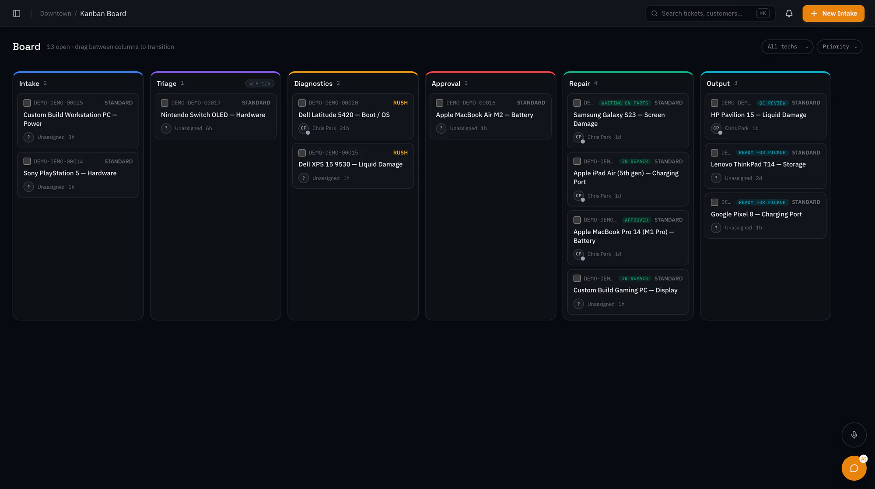The width and height of the screenshot is (875, 489).
Task: Click STANDARD label on Nintendo Switch OLED card
Action: tap(256, 103)
